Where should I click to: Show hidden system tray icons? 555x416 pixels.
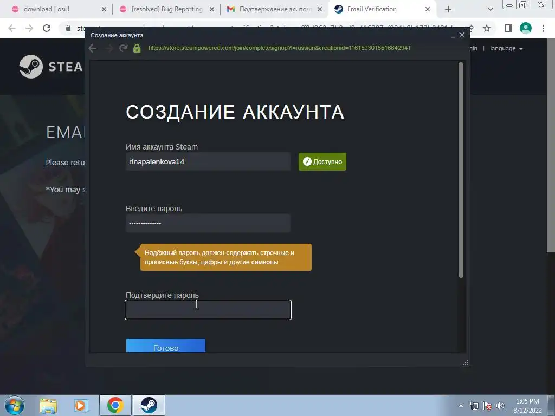tap(461, 406)
